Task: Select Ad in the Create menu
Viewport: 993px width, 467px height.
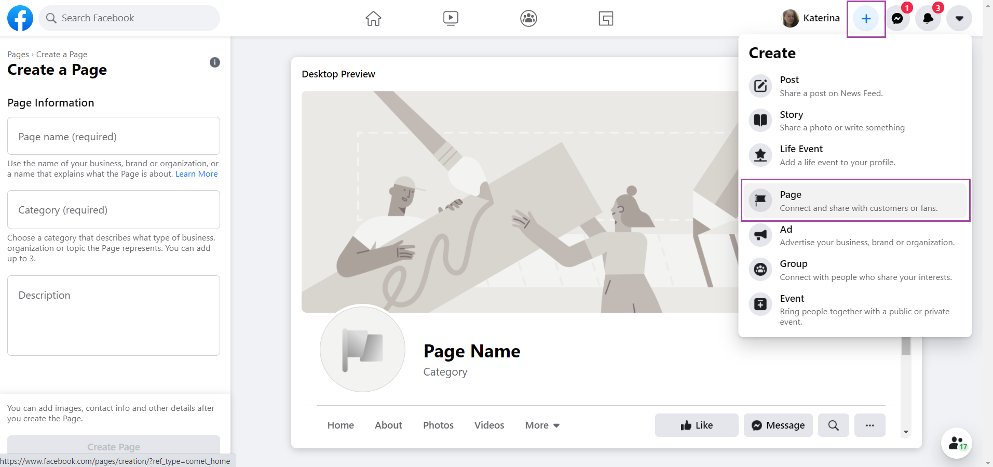Action: [855, 235]
